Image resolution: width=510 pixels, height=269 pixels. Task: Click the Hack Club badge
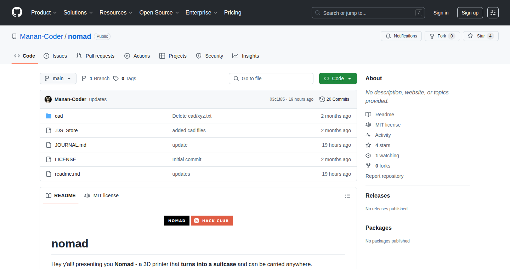pyautogui.click(x=212, y=221)
